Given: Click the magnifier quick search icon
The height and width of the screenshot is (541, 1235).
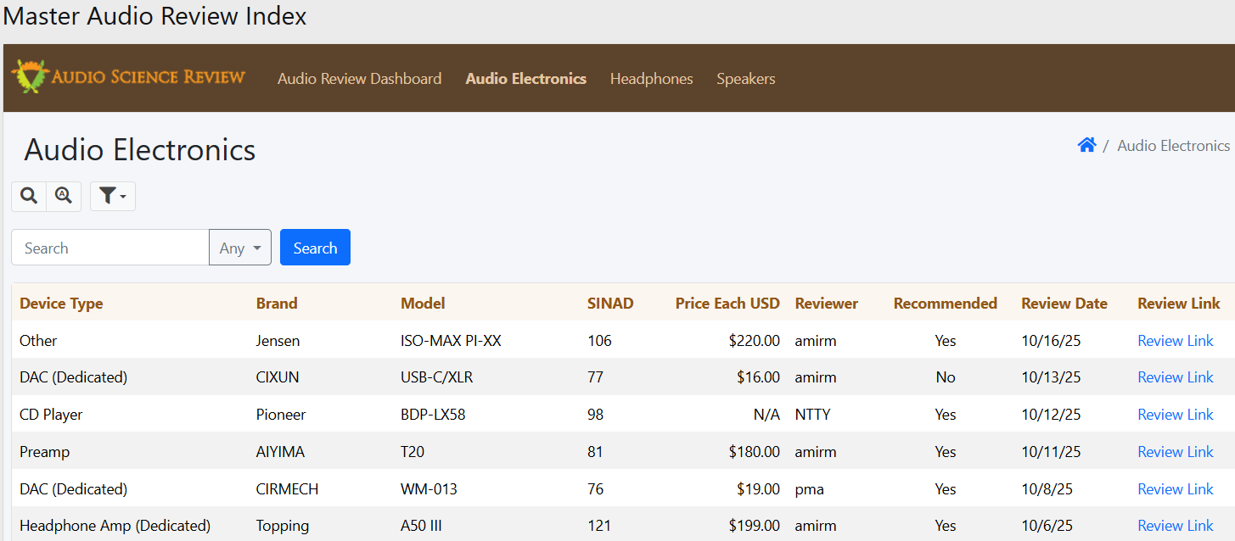Looking at the screenshot, I should [29, 196].
